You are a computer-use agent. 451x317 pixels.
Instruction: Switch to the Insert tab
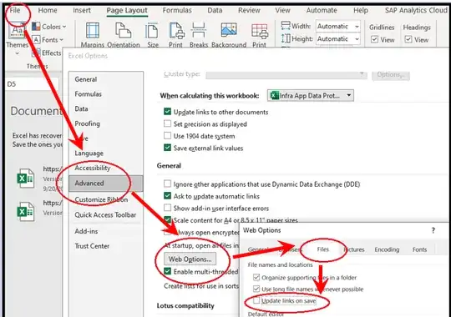[82, 10]
